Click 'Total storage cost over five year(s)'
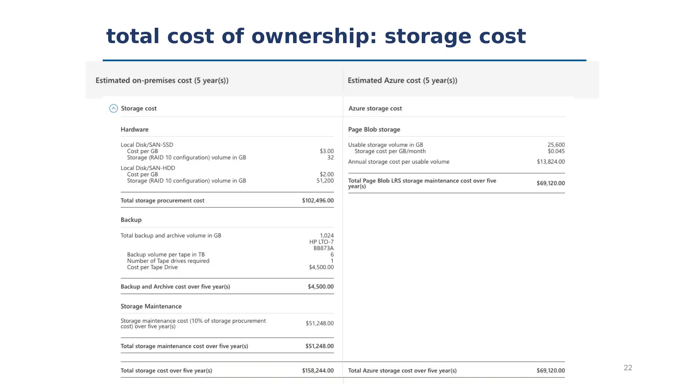 (x=166, y=371)
